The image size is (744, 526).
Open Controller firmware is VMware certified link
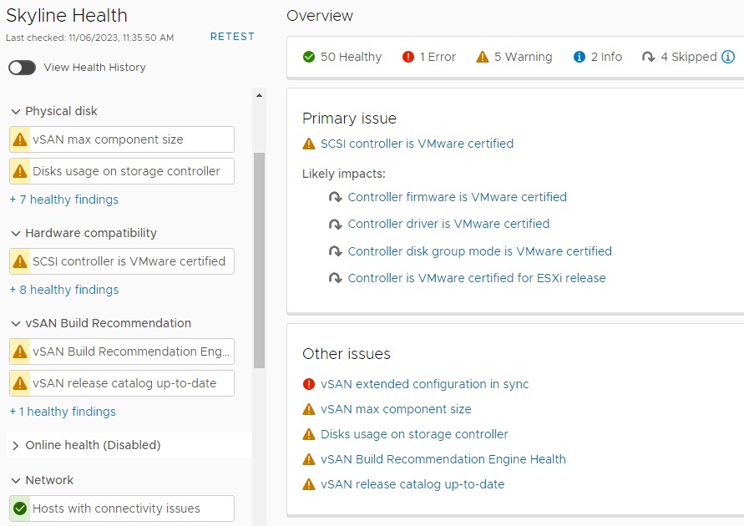(458, 197)
